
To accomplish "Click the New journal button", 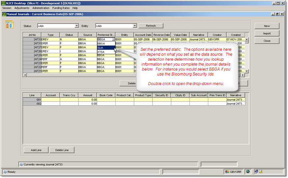I will [x=267, y=26].
